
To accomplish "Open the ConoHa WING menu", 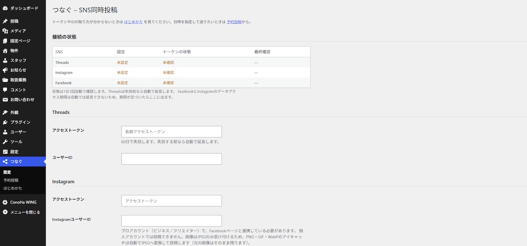I will (23, 202).
